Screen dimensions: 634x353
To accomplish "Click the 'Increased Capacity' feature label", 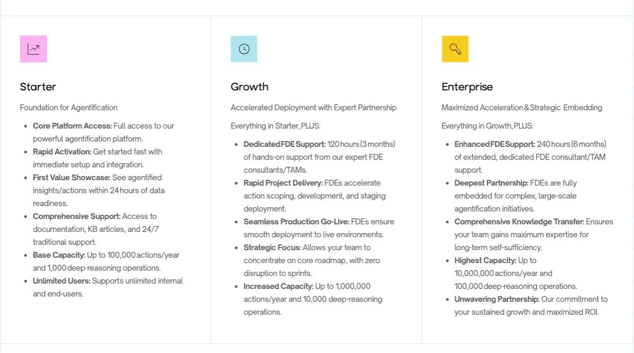I will [278, 286].
